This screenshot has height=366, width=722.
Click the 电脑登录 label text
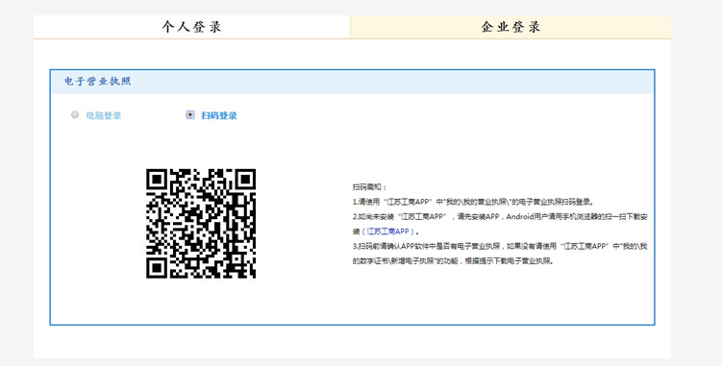click(104, 115)
